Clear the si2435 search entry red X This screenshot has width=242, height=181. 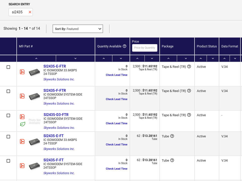point(30,12)
